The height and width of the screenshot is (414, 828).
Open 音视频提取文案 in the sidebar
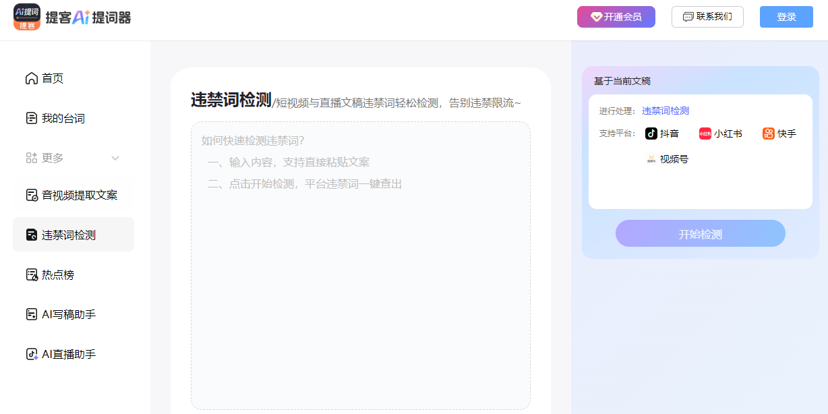click(x=80, y=196)
